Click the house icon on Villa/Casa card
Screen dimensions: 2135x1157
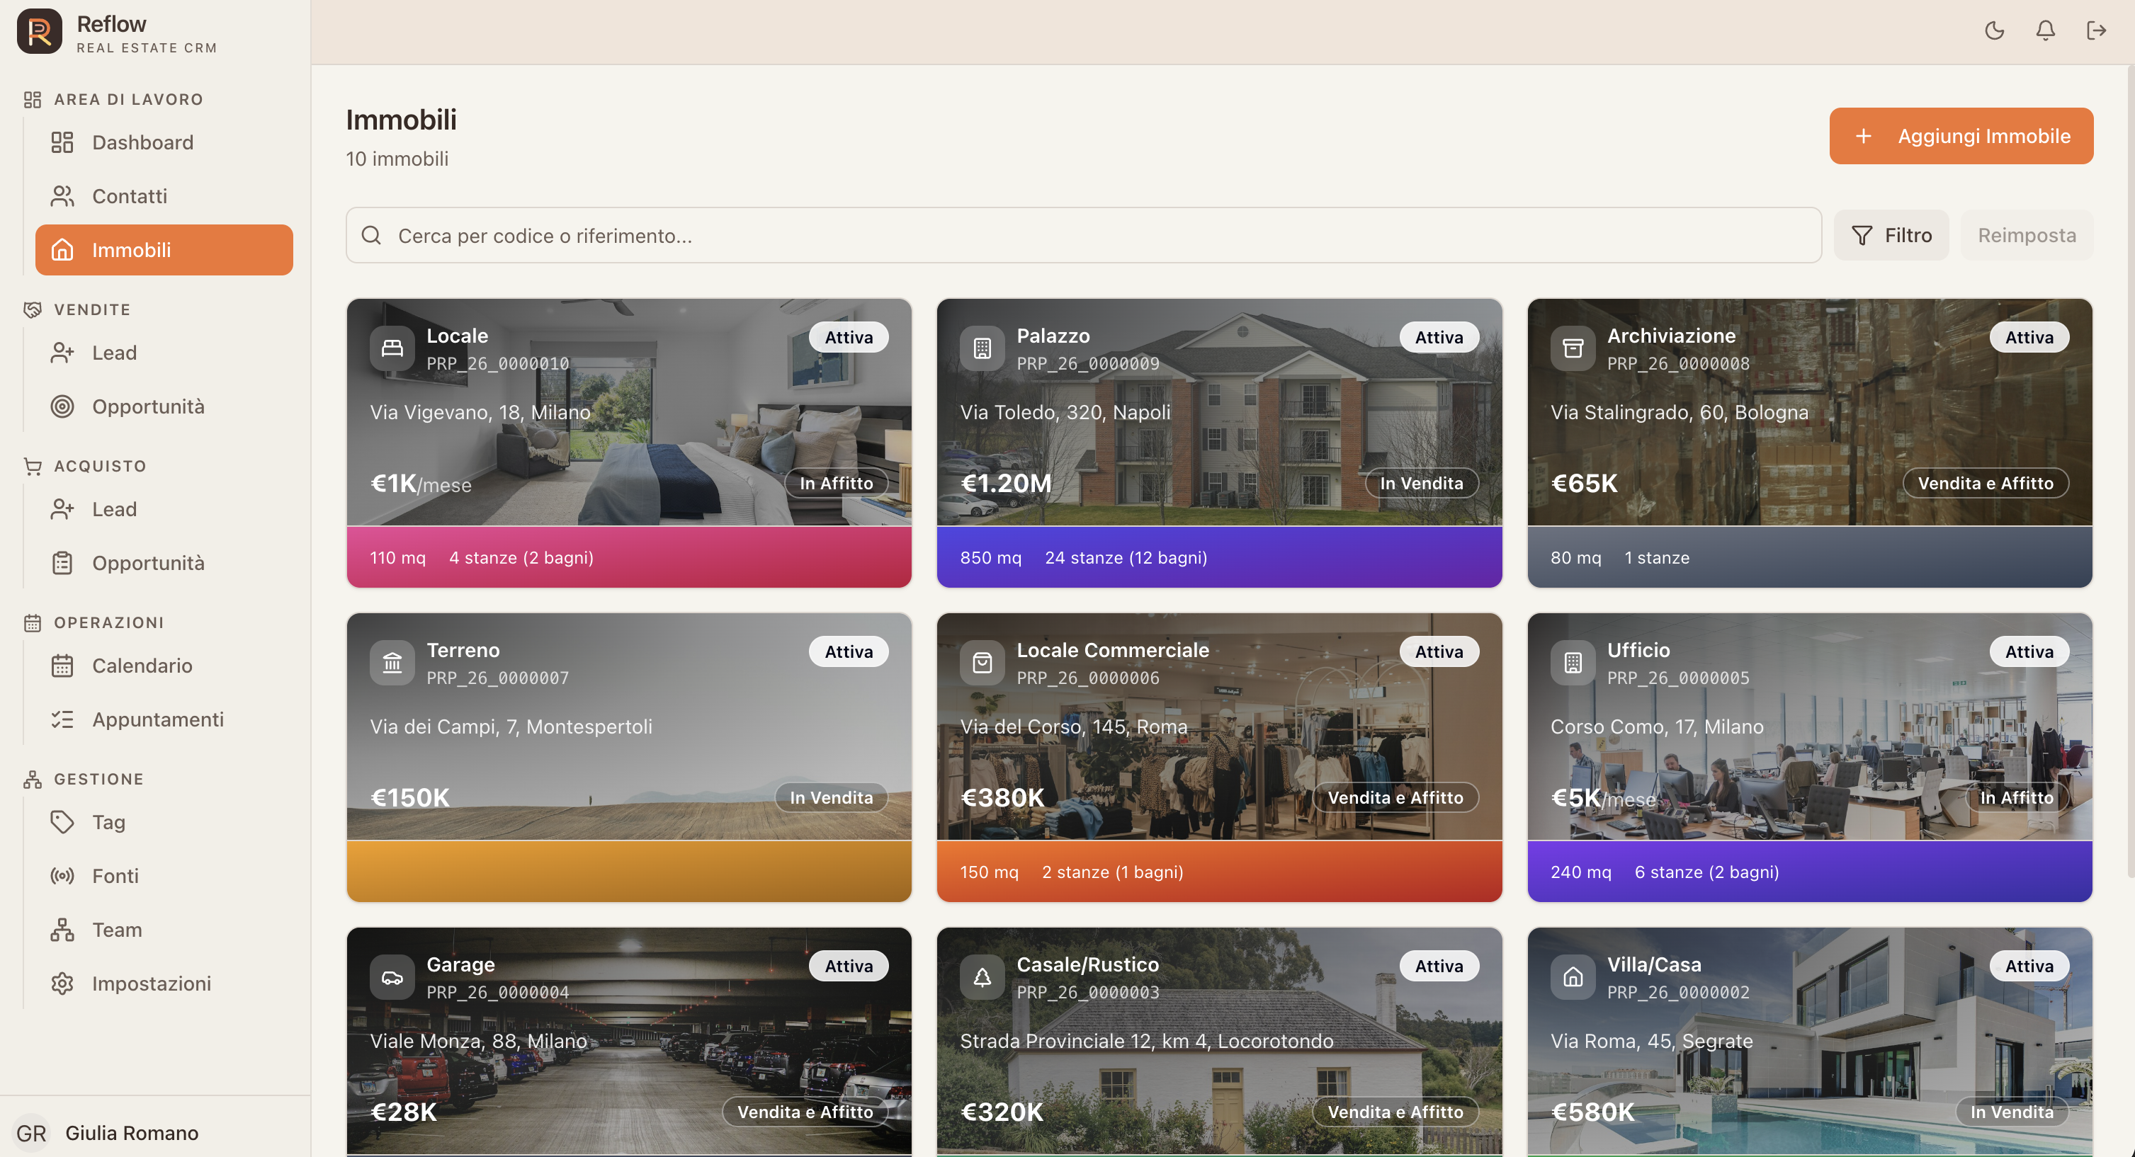pos(1573,977)
